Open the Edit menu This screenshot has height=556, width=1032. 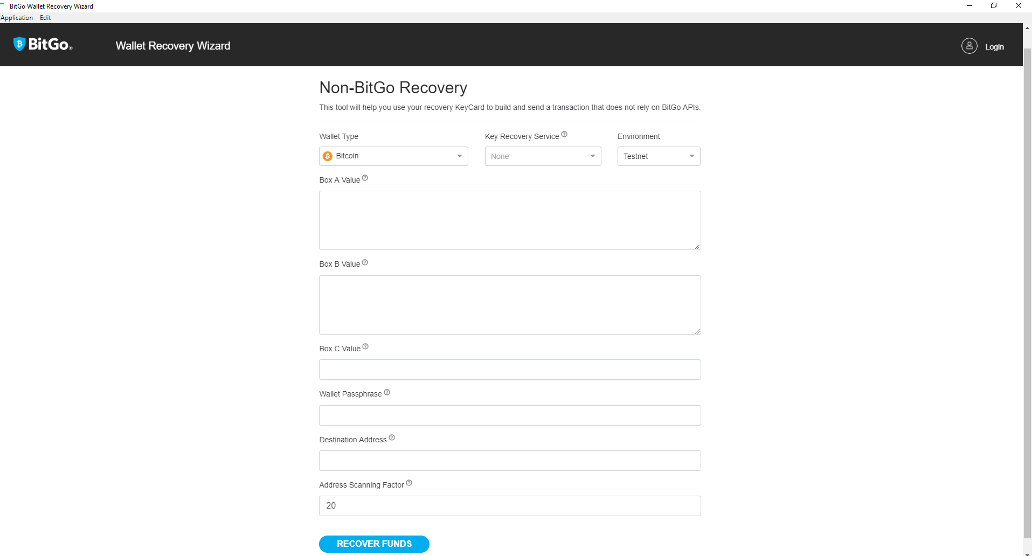click(45, 18)
